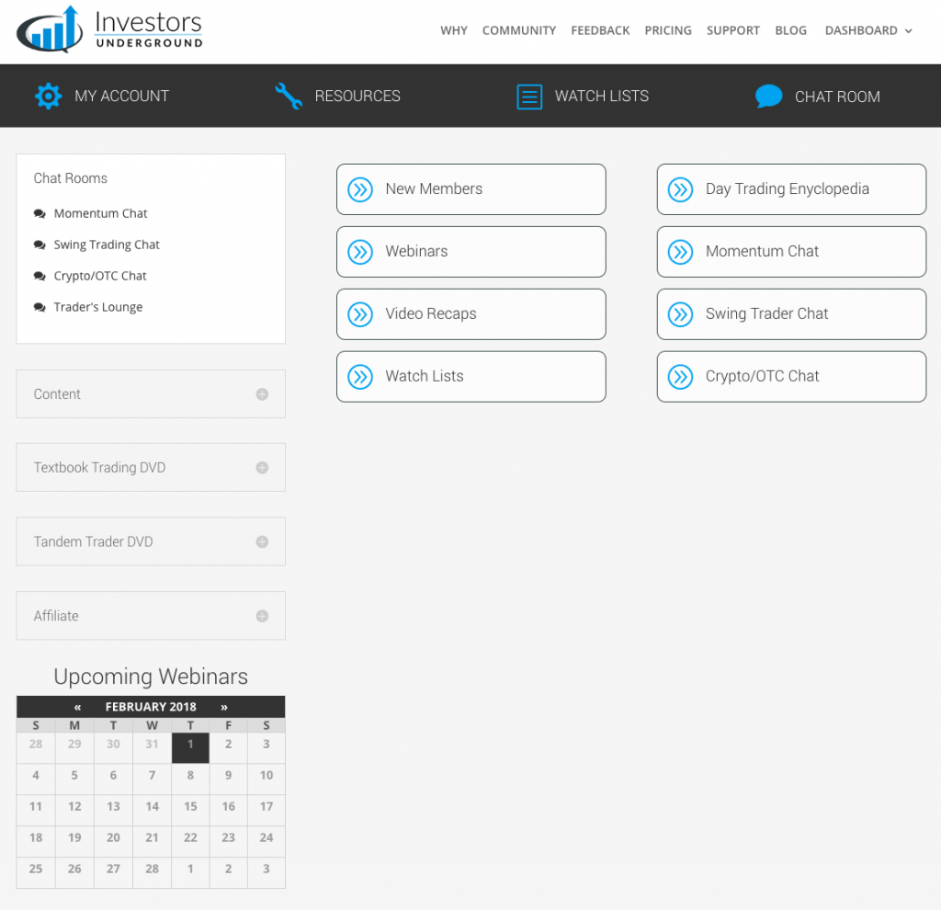
Task: Click the arrow icon on Crypto/OTC Chat card
Action: 680,377
